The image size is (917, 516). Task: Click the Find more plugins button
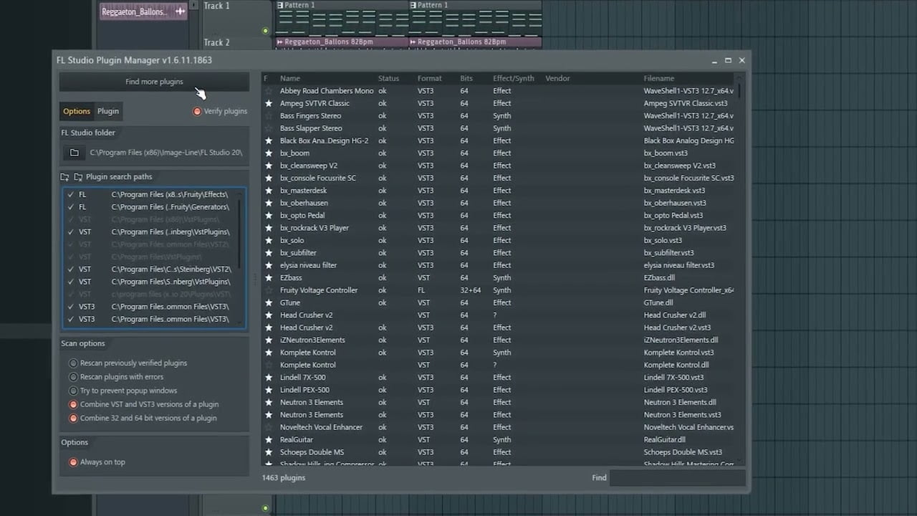(154, 82)
